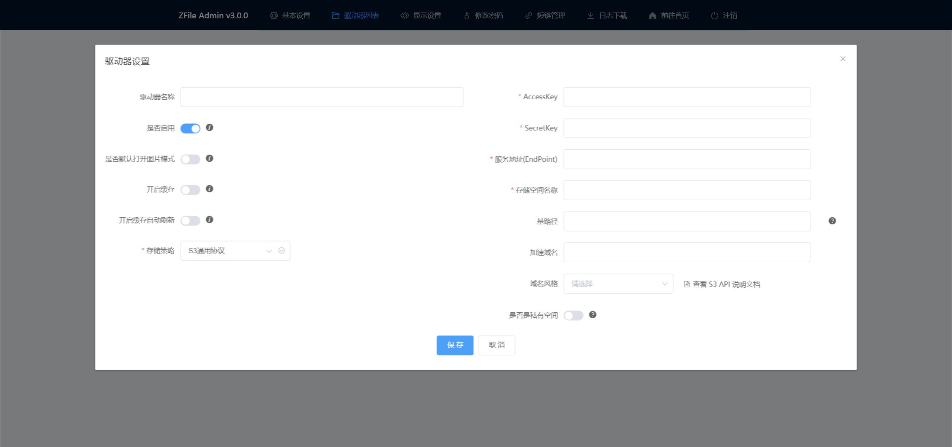Open the 存储策略 dropdown
The image size is (952, 447).
228,251
